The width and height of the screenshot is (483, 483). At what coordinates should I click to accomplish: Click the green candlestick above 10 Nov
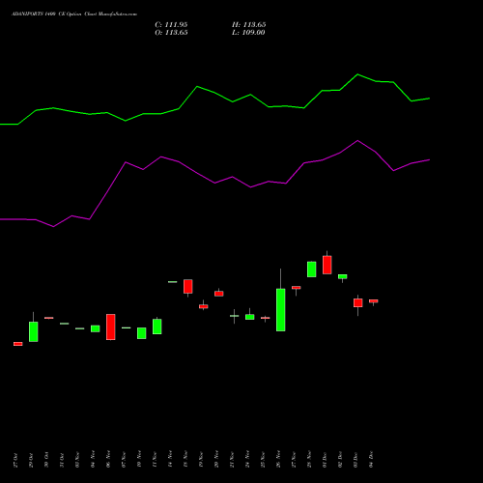[x=142, y=333]
